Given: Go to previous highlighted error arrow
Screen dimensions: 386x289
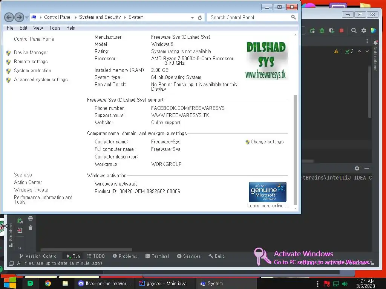Looking at the screenshot, I should point(359,51).
